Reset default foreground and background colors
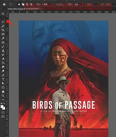The width and height of the screenshot is (116, 137). click(2, 103)
